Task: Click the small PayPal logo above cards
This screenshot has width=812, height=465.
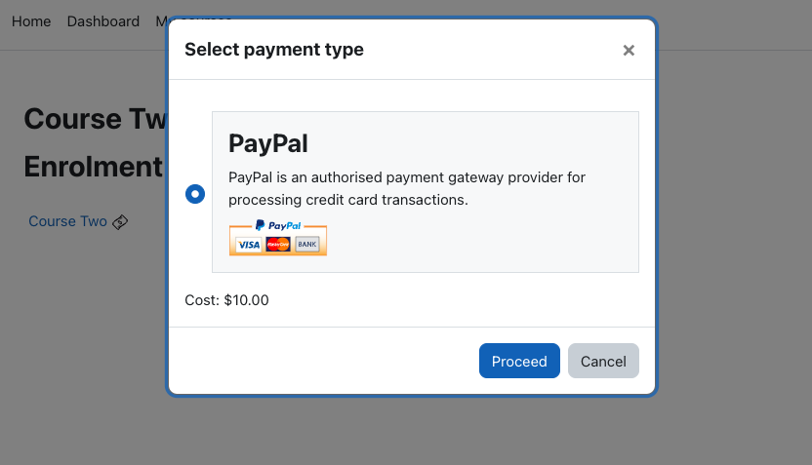Action: click(x=278, y=225)
